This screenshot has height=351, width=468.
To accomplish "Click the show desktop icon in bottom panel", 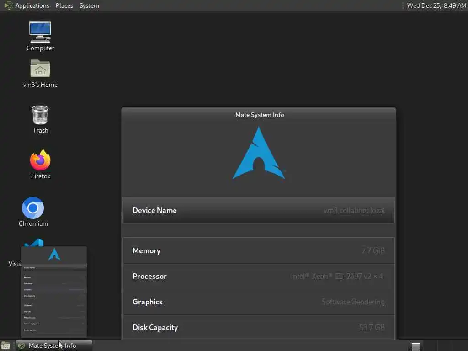I will tap(5, 346).
